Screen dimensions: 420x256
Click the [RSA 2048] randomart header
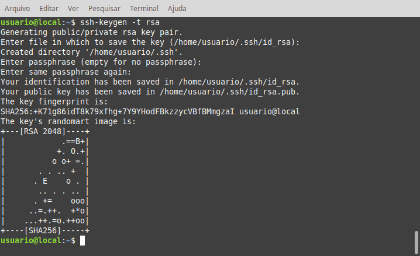coord(45,131)
